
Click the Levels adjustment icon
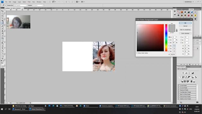186,73
